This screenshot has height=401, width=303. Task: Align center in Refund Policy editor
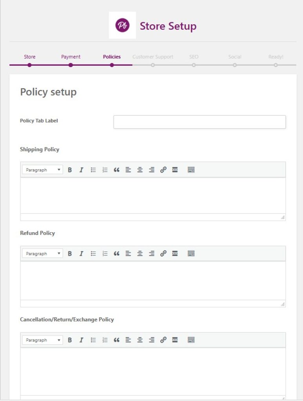(140, 254)
